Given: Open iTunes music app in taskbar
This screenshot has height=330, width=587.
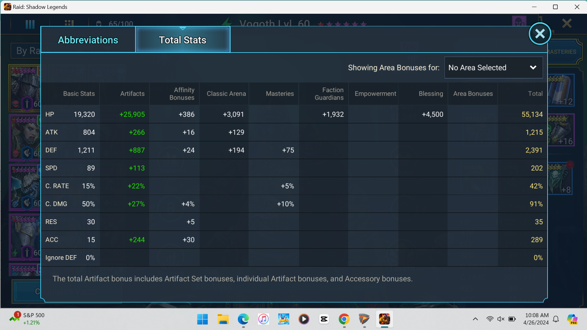Looking at the screenshot, I should pos(263,319).
